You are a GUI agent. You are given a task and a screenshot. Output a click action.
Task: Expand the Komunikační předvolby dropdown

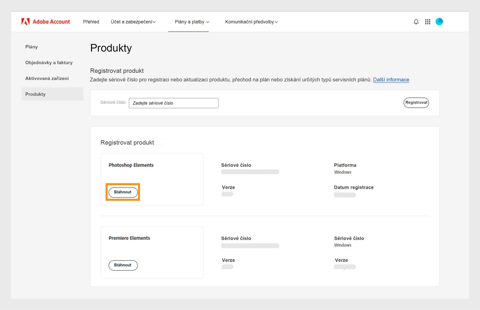pyautogui.click(x=251, y=22)
